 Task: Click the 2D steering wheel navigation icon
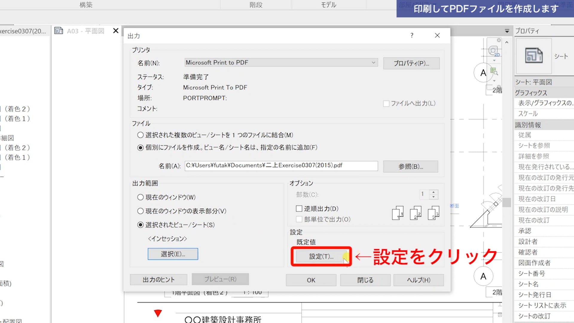pyautogui.click(x=493, y=51)
